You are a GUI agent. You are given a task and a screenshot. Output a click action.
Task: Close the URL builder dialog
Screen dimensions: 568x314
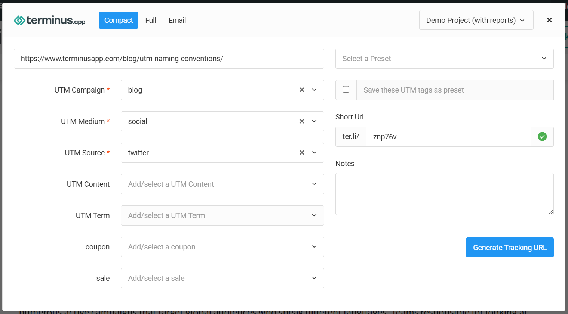pyautogui.click(x=549, y=20)
